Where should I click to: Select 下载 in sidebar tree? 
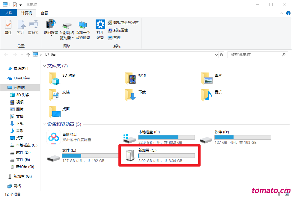click(x=17, y=124)
